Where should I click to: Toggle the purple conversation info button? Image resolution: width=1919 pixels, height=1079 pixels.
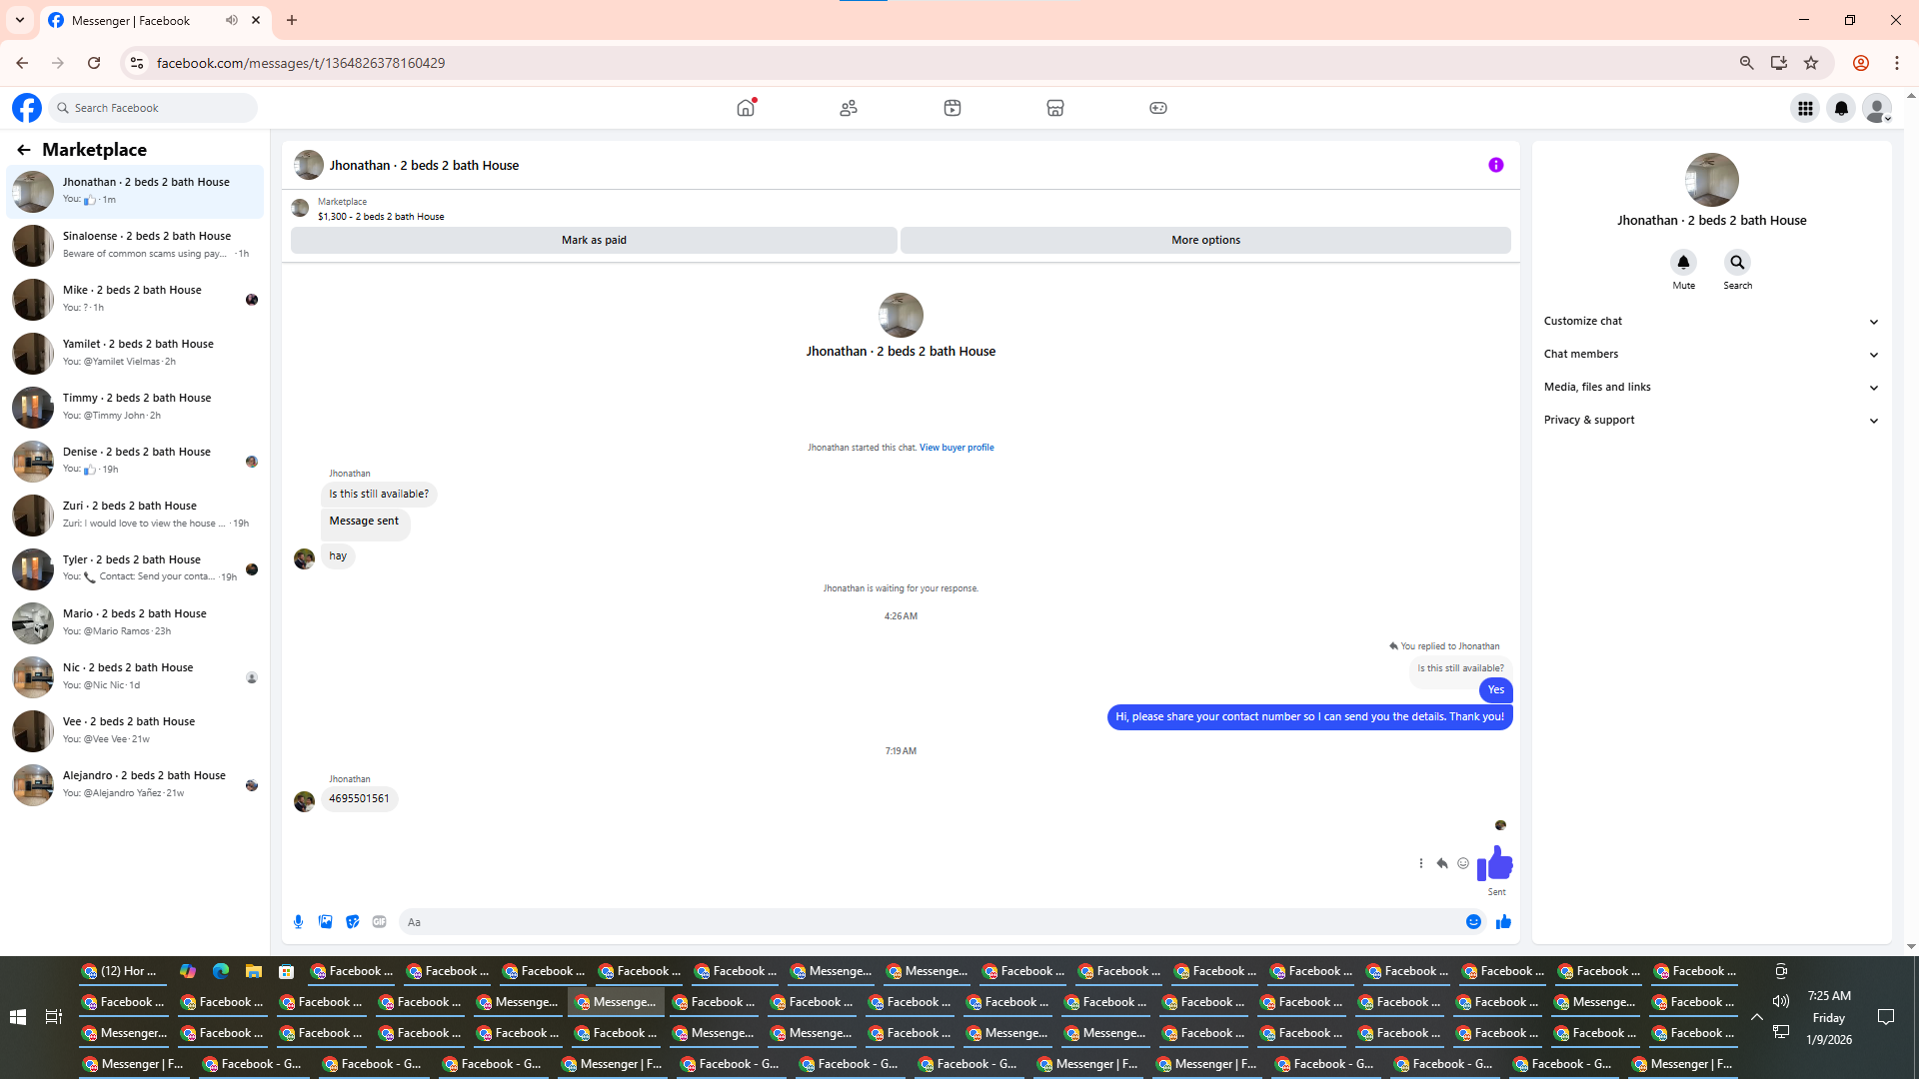click(x=1495, y=165)
